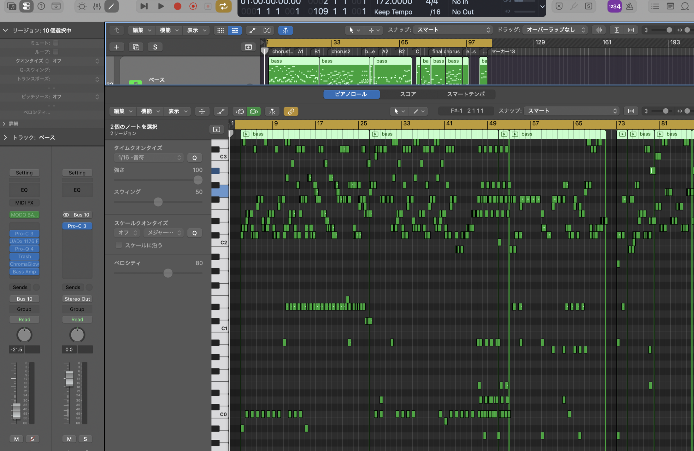This screenshot has height=451, width=694.
Task: Open the Loop Browser icon
Action: point(685,6)
